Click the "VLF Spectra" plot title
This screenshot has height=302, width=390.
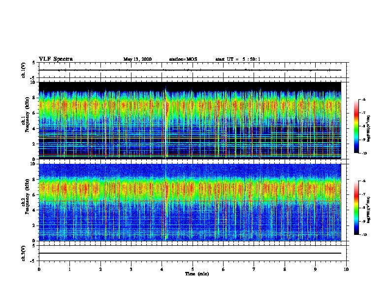click(56, 59)
